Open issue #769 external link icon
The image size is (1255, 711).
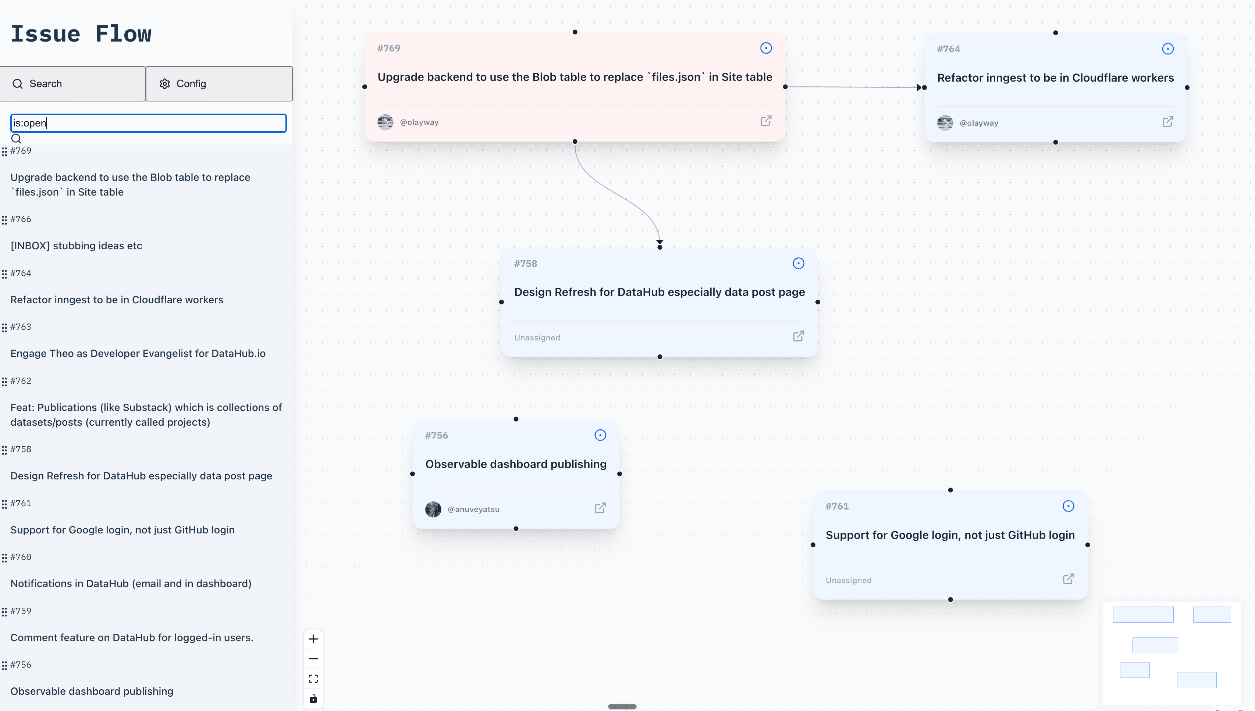(765, 121)
